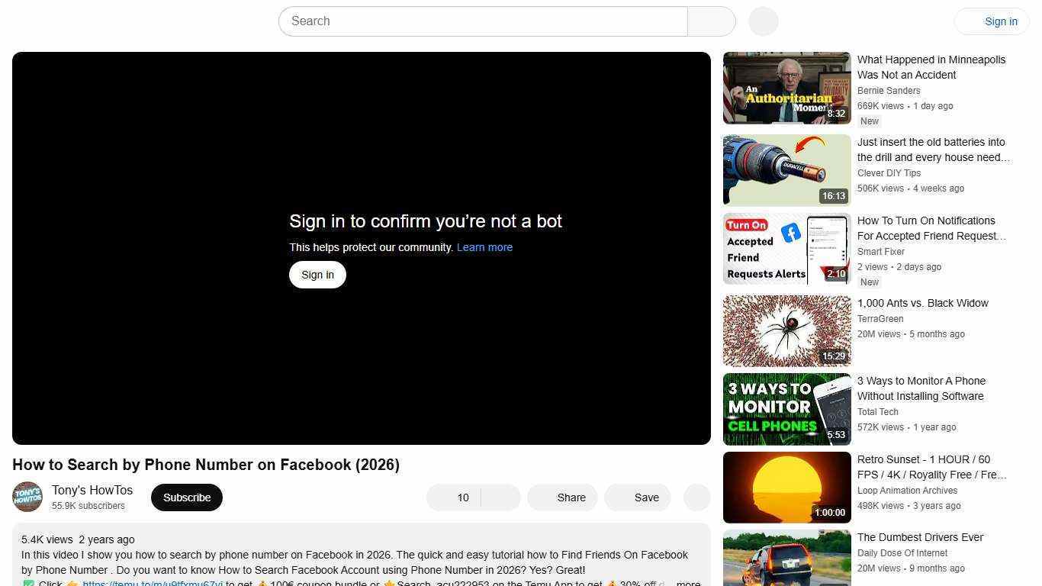Image resolution: width=1042 pixels, height=586 pixels.
Task: Click the Share button for this video
Action: click(562, 497)
